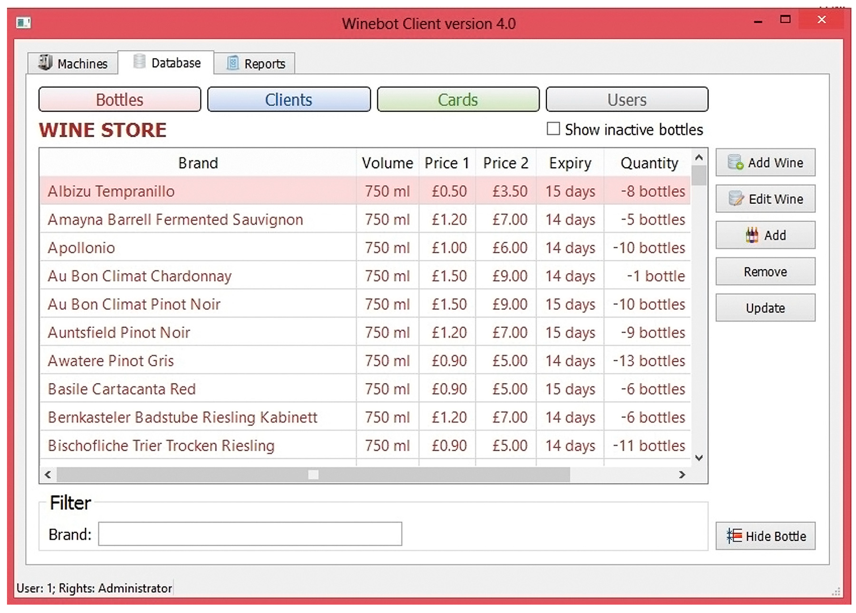Click the Edit Wine pencil icon
Viewport: 856px width, 613px height.
click(x=736, y=199)
